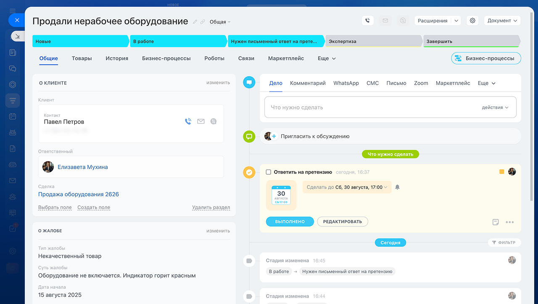
Task: Expand the 'Еще' menu in the timeline tabs
Action: point(487,83)
